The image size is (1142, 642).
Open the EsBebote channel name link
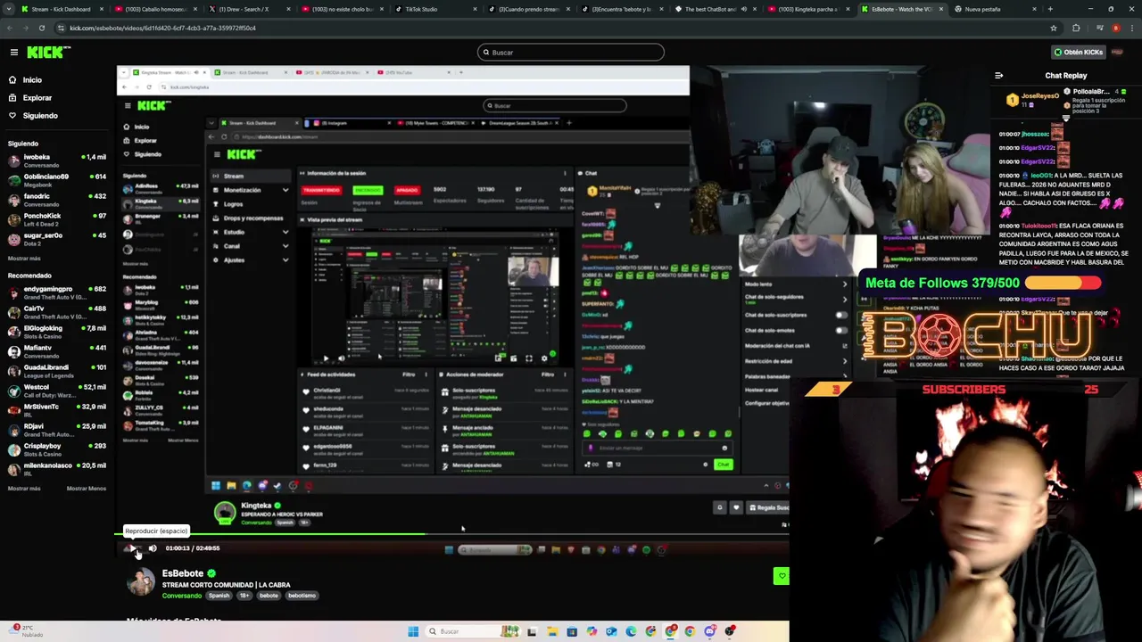pyautogui.click(x=183, y=573)
